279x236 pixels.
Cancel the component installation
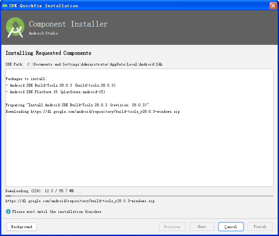coord(231,227)
